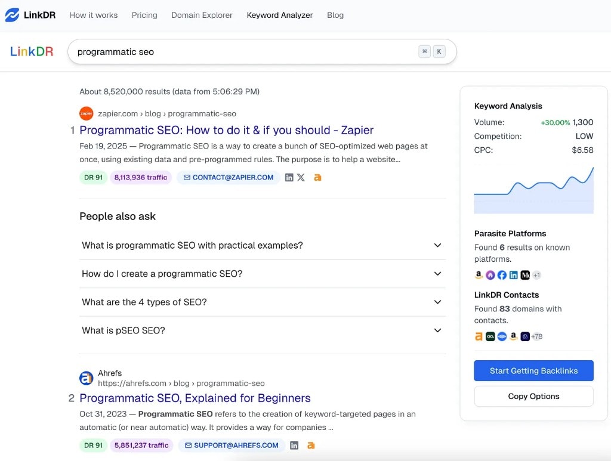Open the Ahrefs icon on the Zapier result
Image resolution: width=611 pixels, height=461 pixels.
coord(318,177)
